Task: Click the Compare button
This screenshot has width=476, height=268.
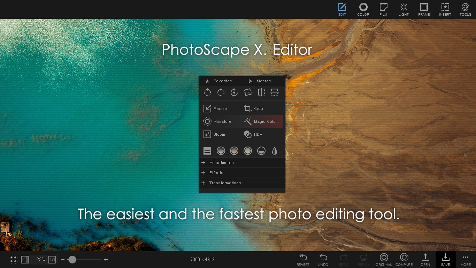Action: [x=404, y=260]
